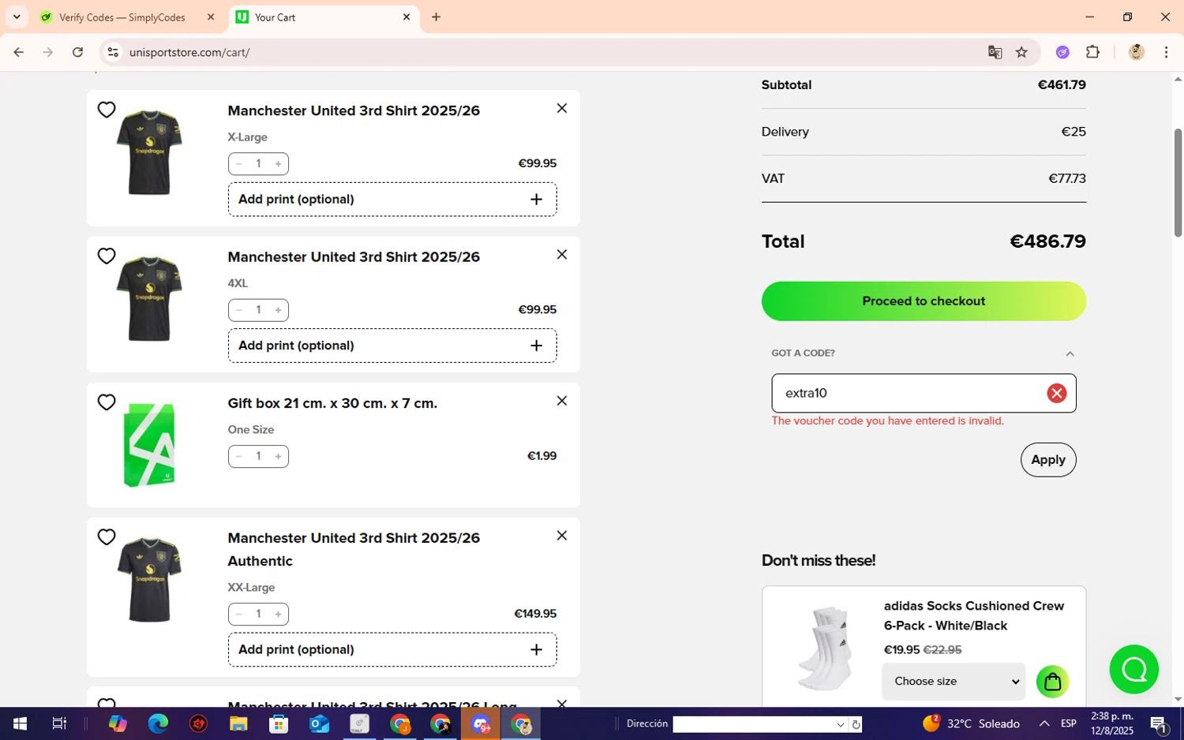Decrease quantity of the Authentic XX-Large shirt

pos(238,614)
